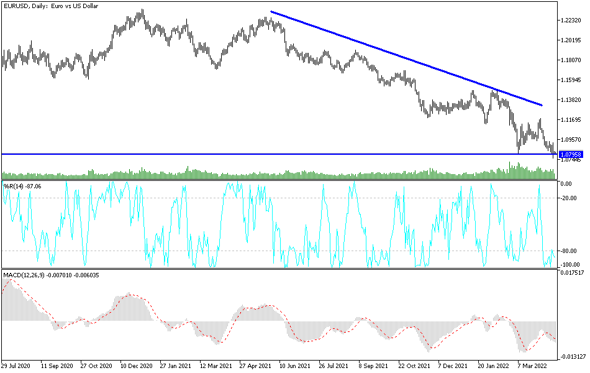
Task: Click the 1.22320 price scale value
Action: (572, 19)
